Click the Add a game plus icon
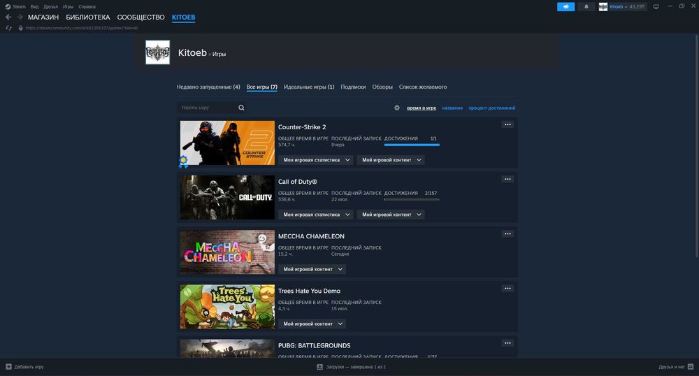This screenshot has width=699, height=376. (x=8, y=367)
